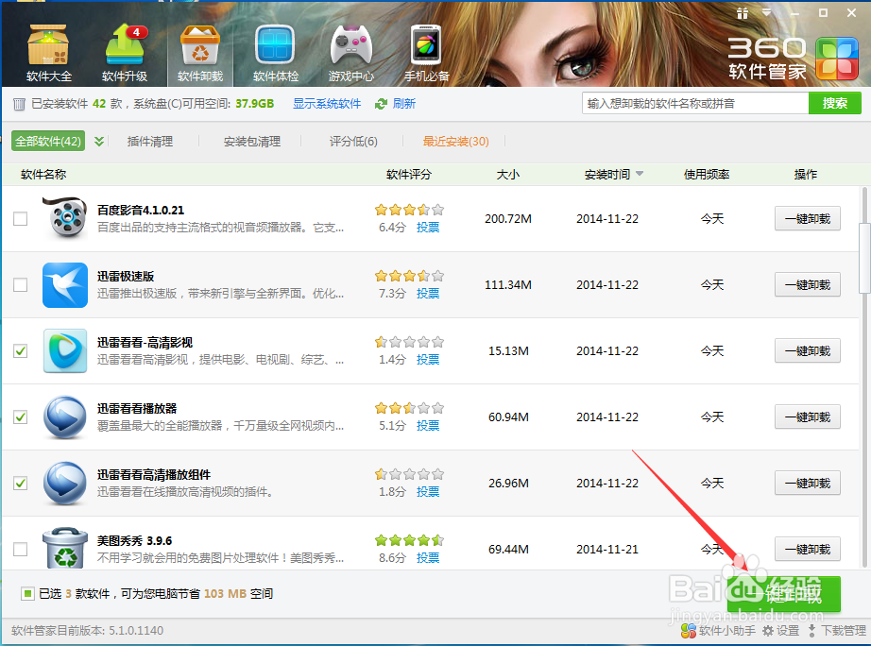871x646 pixels.
Task: Focus the uninstall search input field
Action: (695, 103)
